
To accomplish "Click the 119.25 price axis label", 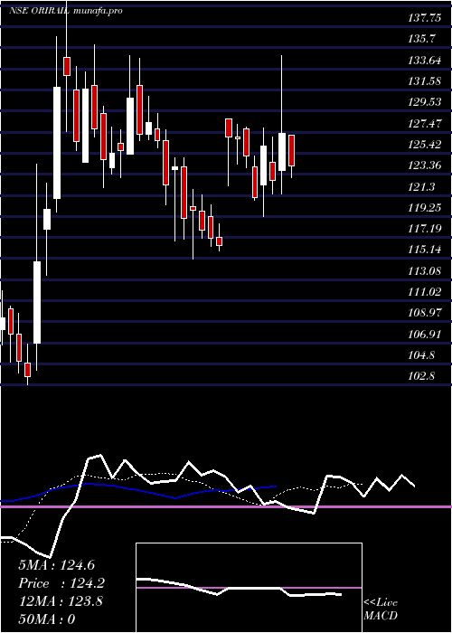I will point(425,207).
